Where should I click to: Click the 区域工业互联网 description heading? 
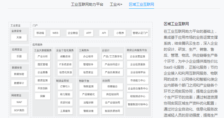tap(176, 24)
